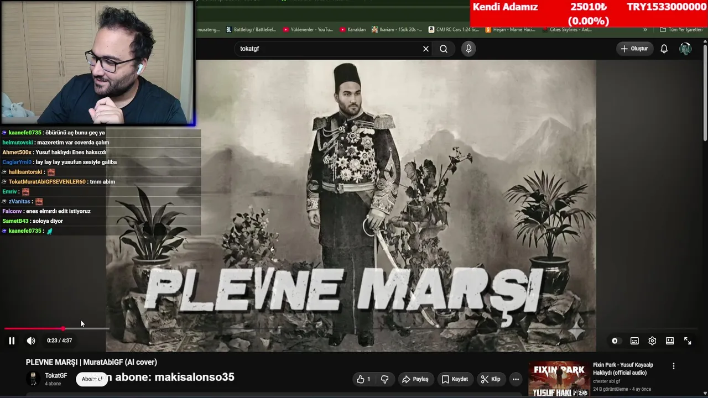
Task: Open Cities Skylines bookmark
Action: click(566, 30)
